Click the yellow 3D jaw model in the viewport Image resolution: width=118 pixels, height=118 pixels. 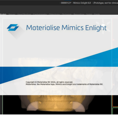point(56,103)
